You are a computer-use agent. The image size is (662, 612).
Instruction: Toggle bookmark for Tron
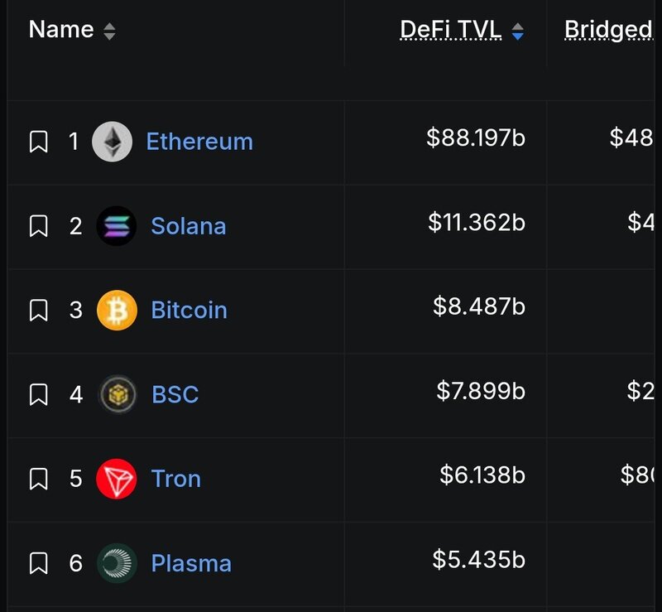click(38, 479)
